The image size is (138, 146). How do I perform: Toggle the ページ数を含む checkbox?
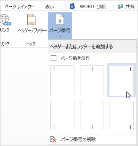point(53,58)
